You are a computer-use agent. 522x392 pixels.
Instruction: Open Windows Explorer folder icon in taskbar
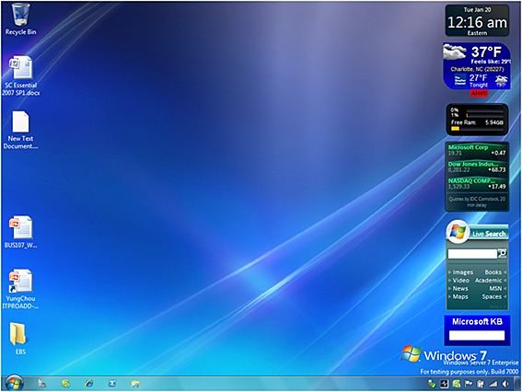tap(135, 384)
